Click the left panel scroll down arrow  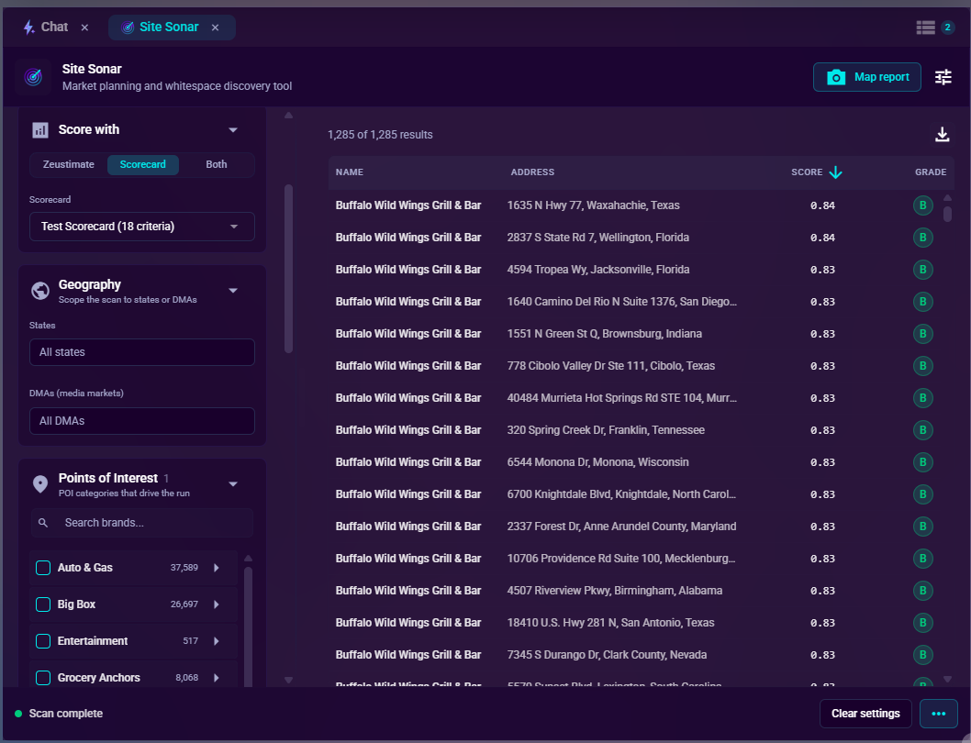point(288,680)
